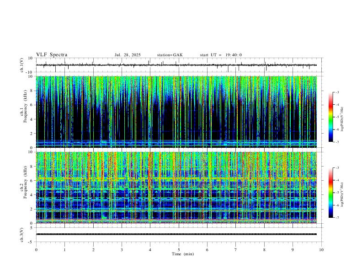This screenshot has width=362, height=280.
Task: Click the "1" tick on the Time axis
Action: (64, 250)
